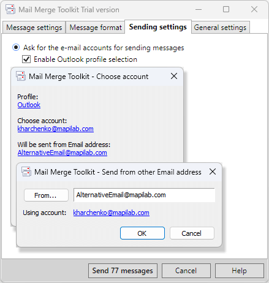Close the Mail Merge Toolkit Trial window
This screenshot has width=269, height=283.
pyautogui.click(x=254, y=9)
